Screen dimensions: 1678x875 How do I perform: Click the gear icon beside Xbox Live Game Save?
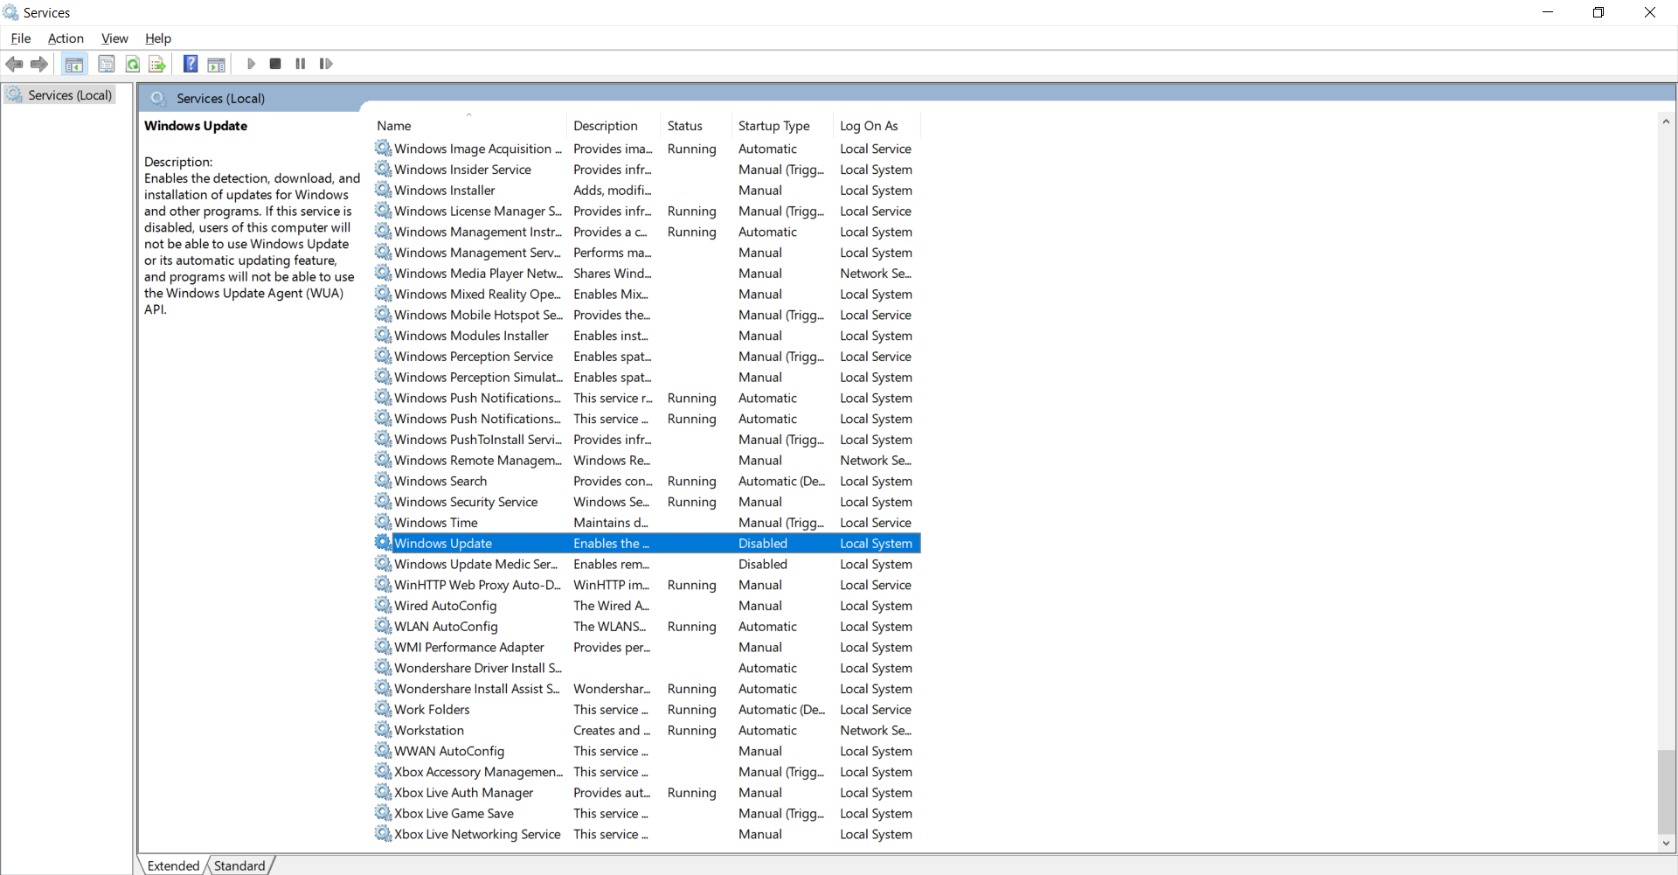click(x=383, y=813)
